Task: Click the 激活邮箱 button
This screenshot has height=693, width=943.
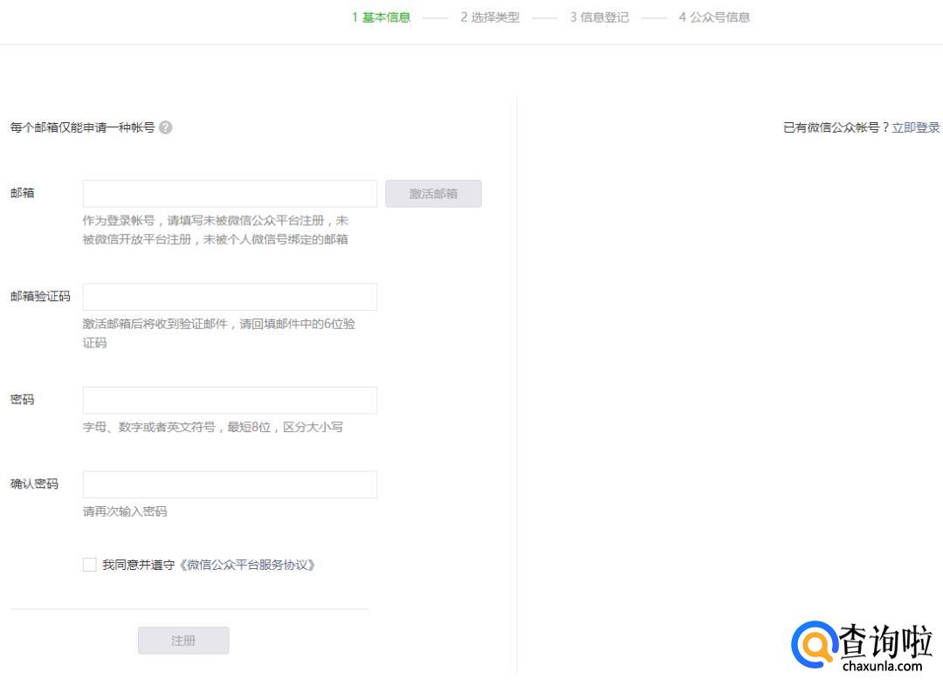Action: click(433, 194)
